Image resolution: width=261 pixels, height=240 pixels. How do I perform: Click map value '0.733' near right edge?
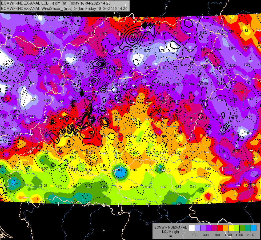248,99
